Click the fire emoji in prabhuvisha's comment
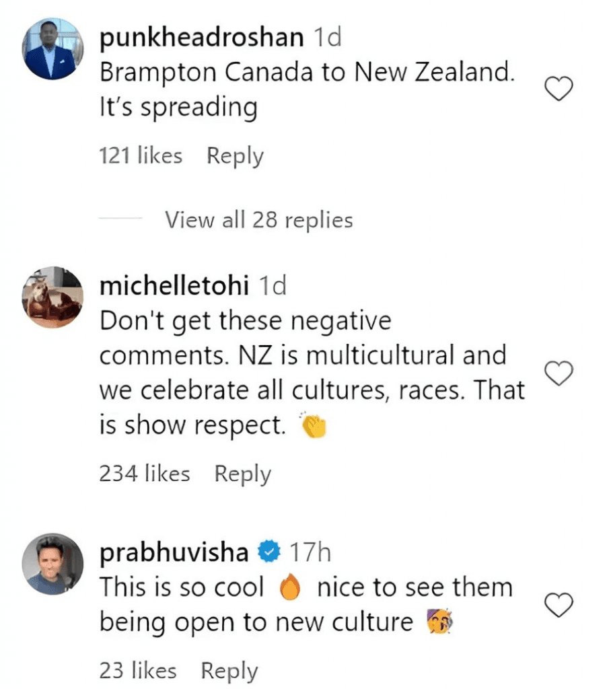 coord(289,589)
